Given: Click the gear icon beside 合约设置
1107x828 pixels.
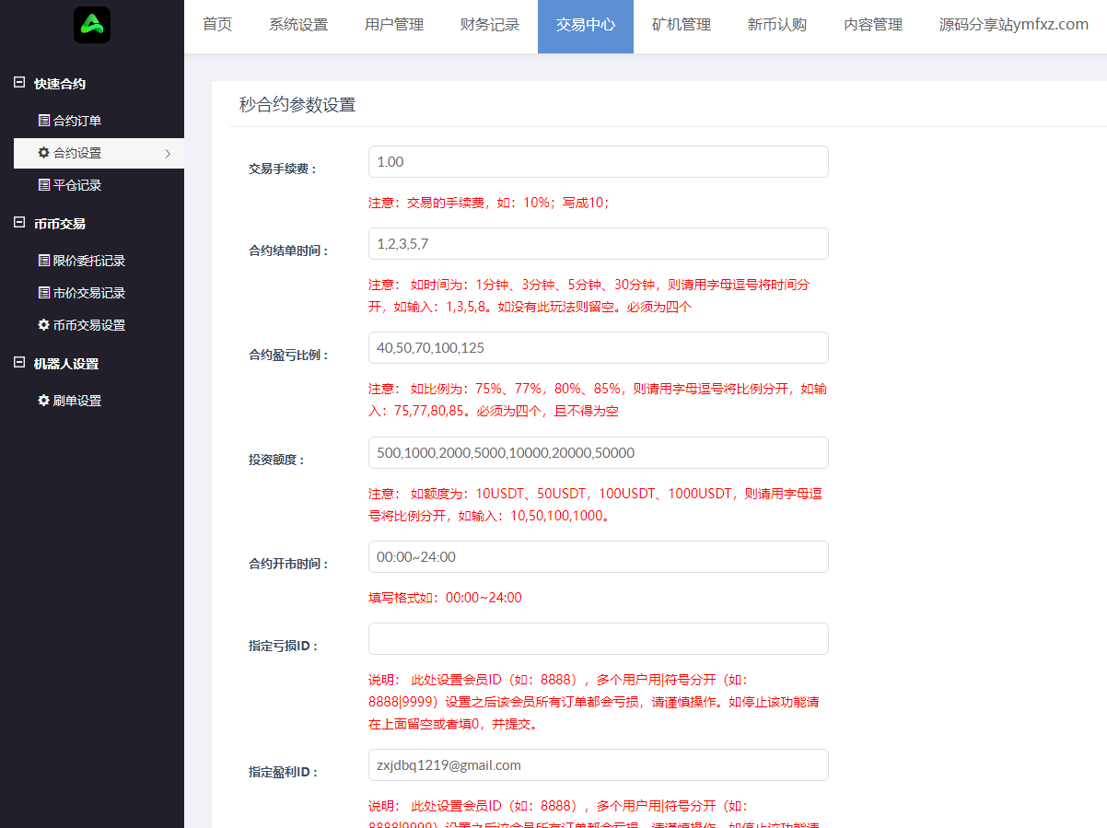Looking at the screenshot, I should click(43, 153).
